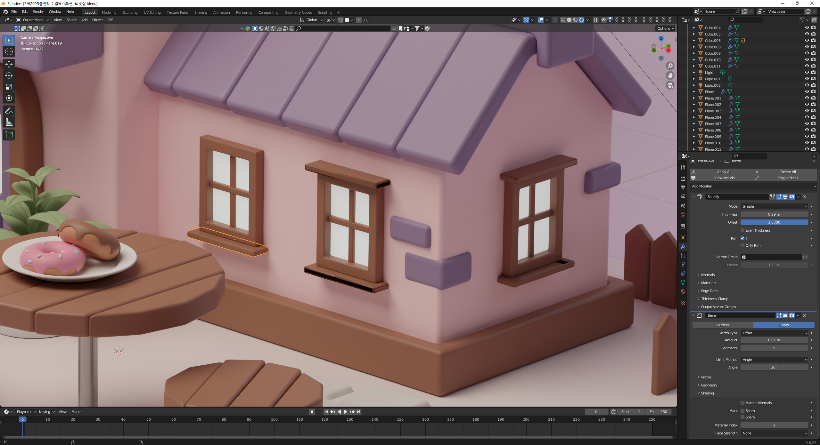Enable Only Rim checkbox
Viewport: 820px width, 445px height.
[742, 245]
